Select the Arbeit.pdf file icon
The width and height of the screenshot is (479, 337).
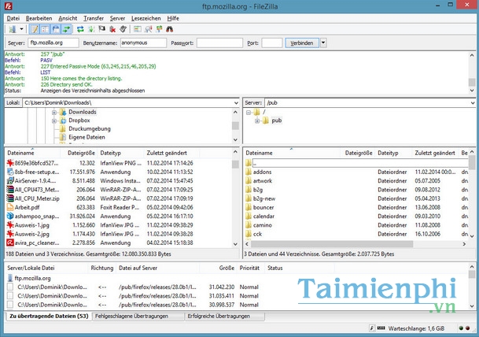pos(10,207)
